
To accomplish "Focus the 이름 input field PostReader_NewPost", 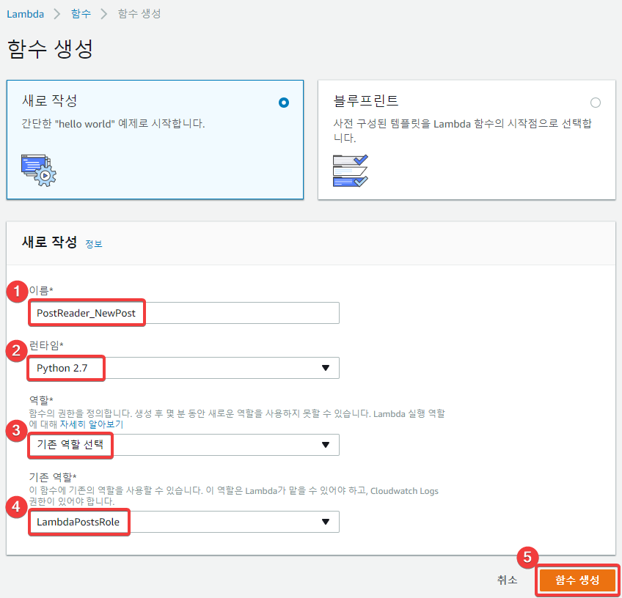I will (184, 313).
